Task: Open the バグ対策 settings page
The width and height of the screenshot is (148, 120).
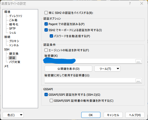Action: pyautogui.click(x=15, y=62)
